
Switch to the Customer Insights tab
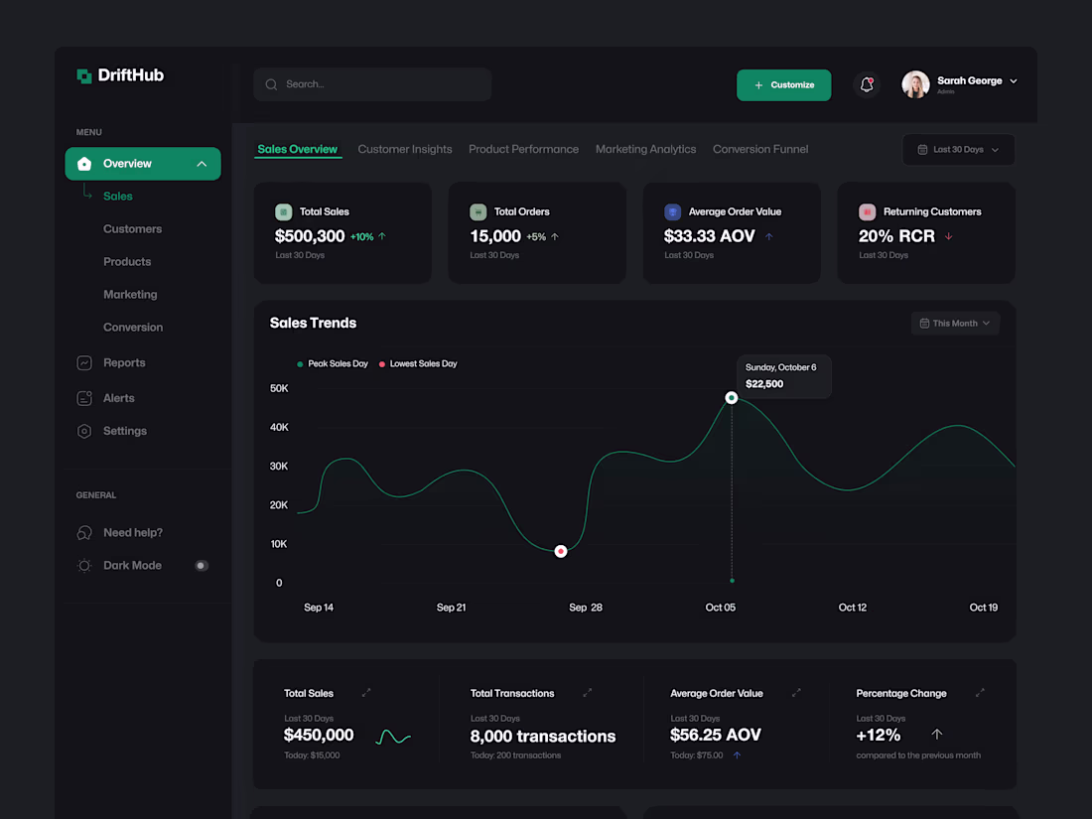tap(405, 149)
